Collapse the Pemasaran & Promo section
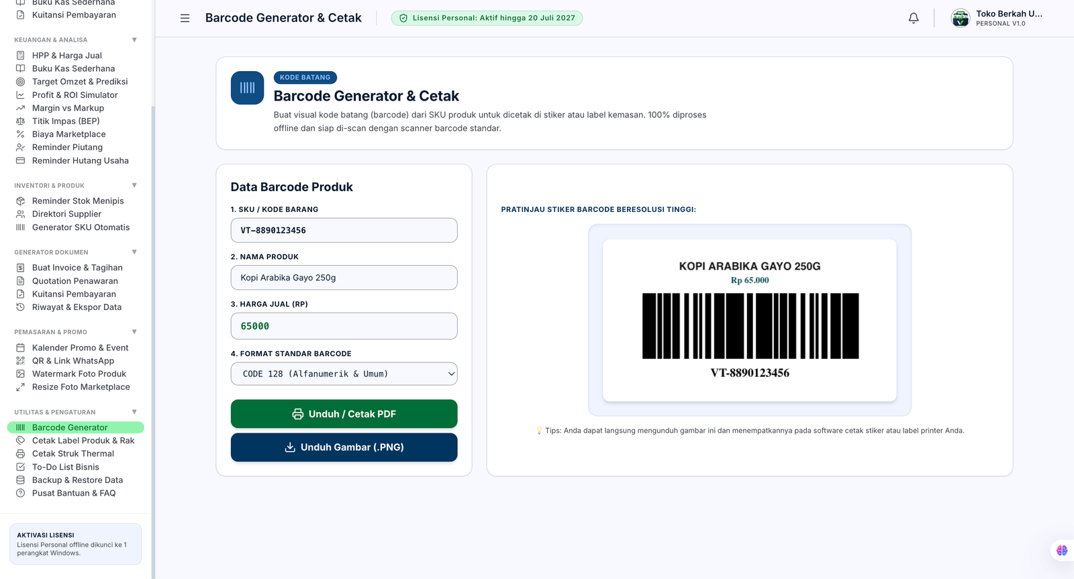1074x579 pixels. click(134, 331)
